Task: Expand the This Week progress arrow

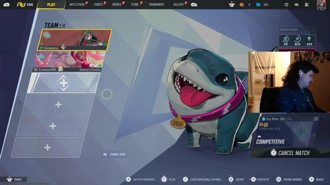Action: click(x=316, y=119)
